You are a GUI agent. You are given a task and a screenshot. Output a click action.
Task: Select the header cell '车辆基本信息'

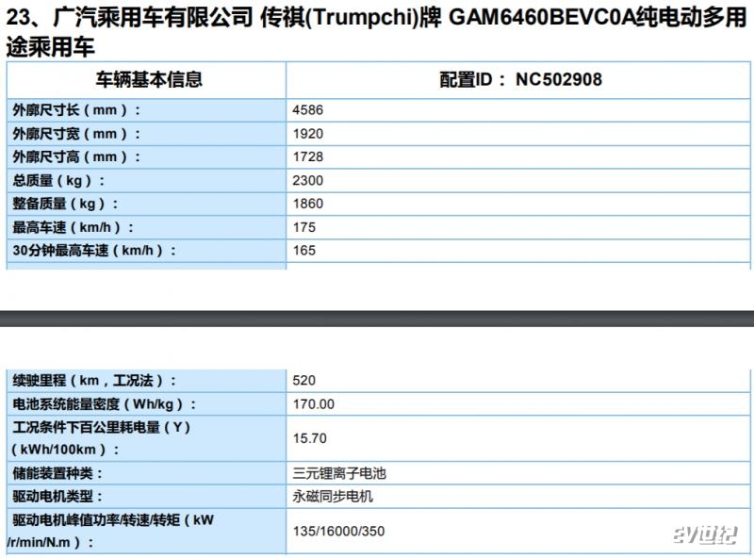[x=149, y=80]
